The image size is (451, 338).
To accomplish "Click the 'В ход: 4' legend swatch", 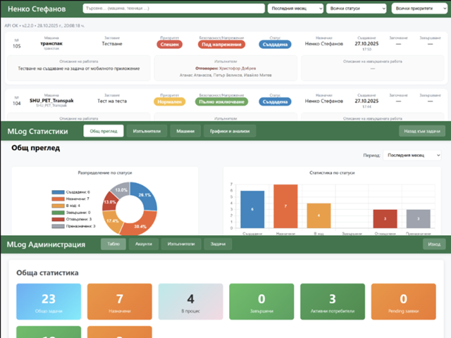I will point(58,206).
